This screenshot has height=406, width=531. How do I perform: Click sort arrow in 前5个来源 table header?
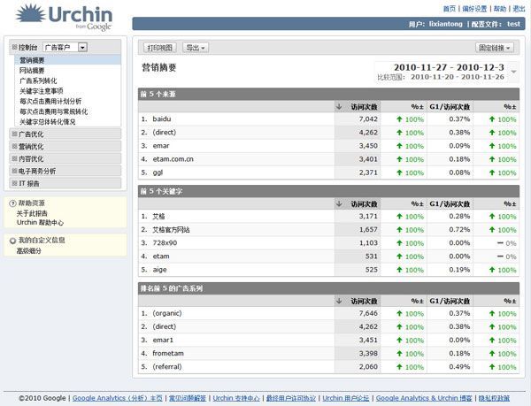tap(339, 107)
